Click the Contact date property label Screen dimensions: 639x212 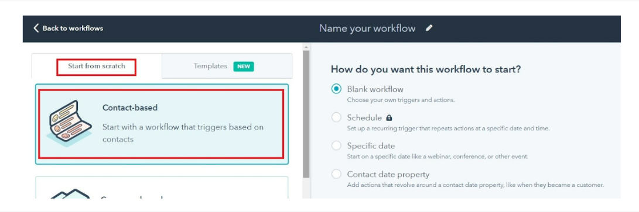click(388, 174)
